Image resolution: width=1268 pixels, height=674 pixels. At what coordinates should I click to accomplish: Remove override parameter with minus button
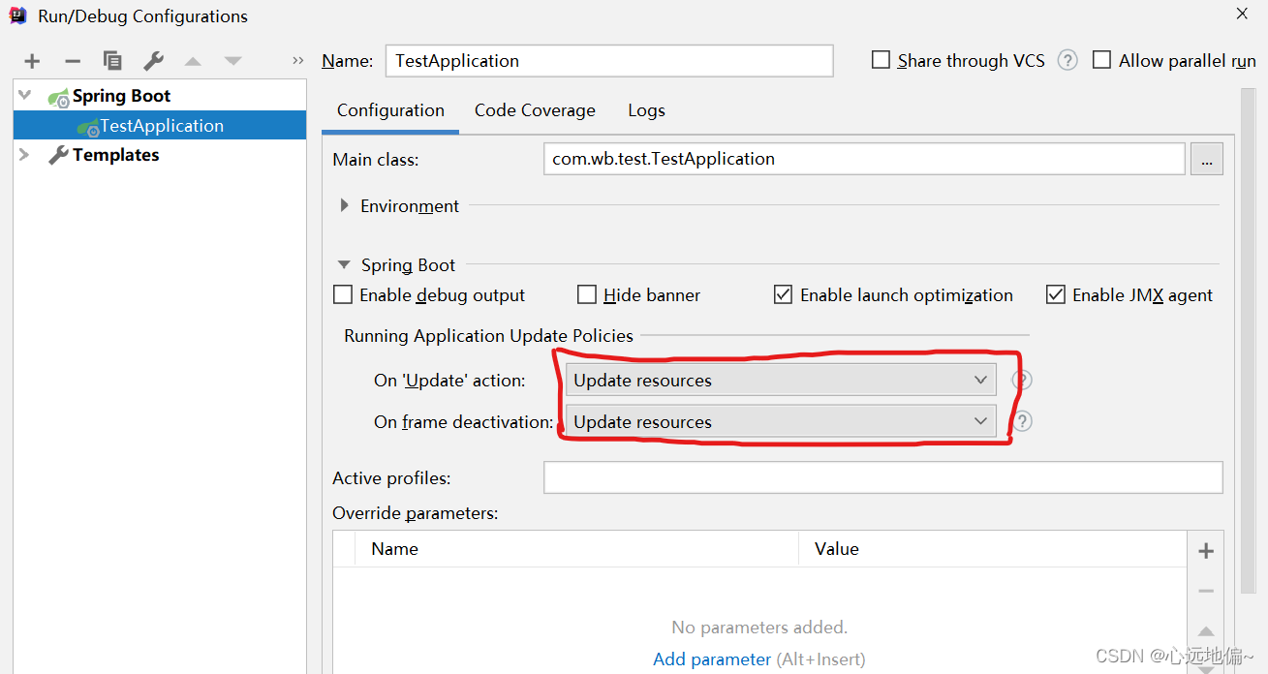(1206, 591)
